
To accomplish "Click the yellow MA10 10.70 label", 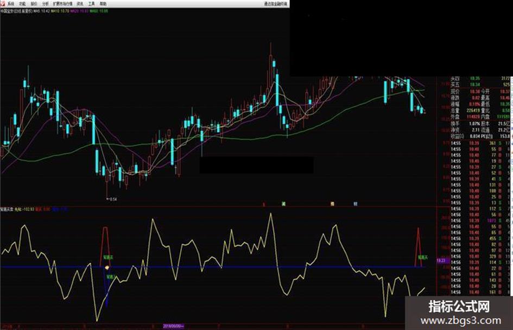I will pos(60,11).
